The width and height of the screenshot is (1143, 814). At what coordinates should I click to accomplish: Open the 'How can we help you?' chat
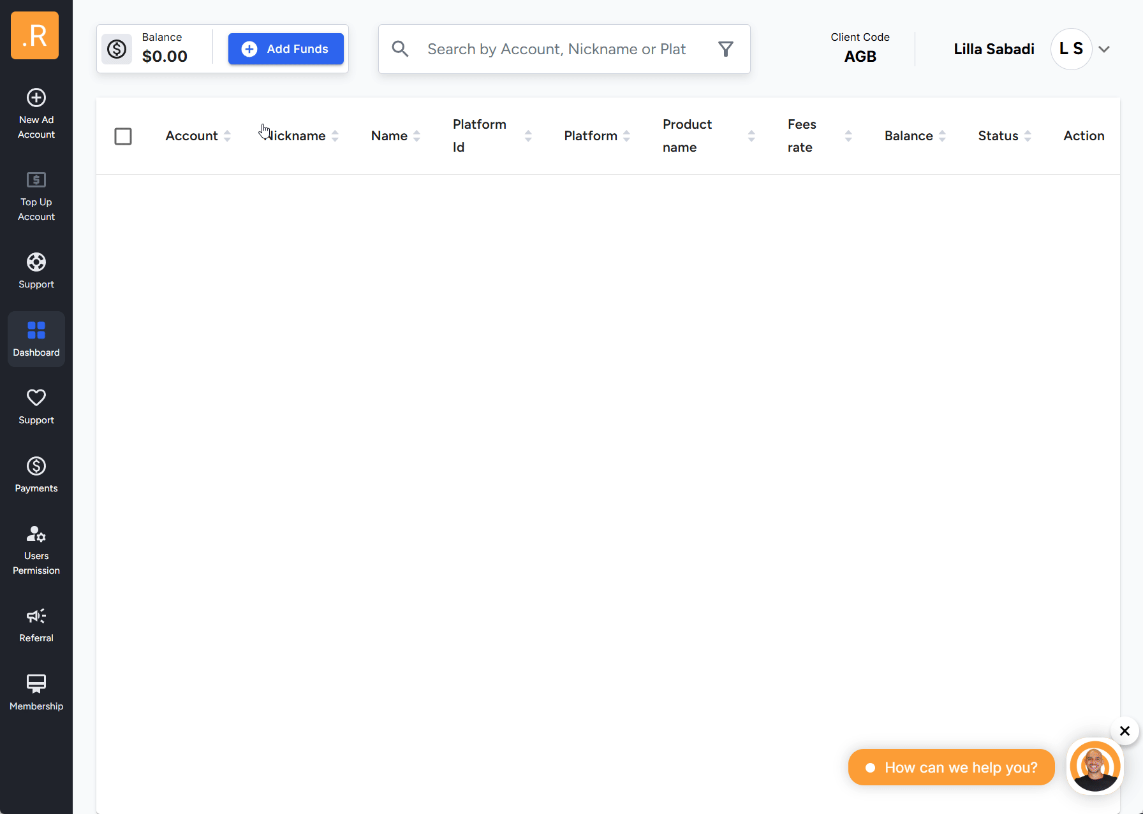(x=951, y=767)
